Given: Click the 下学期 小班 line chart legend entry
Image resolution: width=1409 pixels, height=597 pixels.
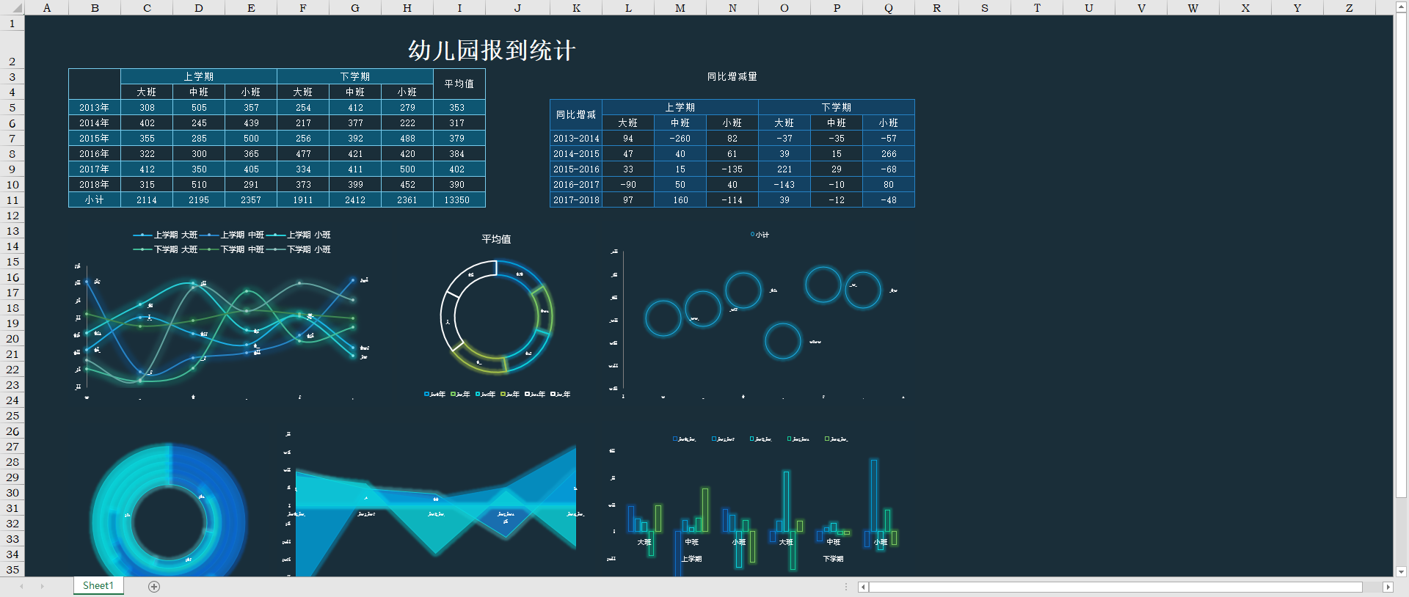Looking at the screenshot, I should coord(299,249).
